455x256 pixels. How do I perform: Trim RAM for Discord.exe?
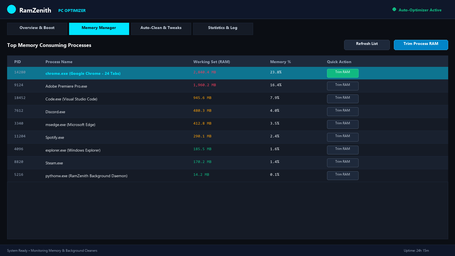coord(343,112)
